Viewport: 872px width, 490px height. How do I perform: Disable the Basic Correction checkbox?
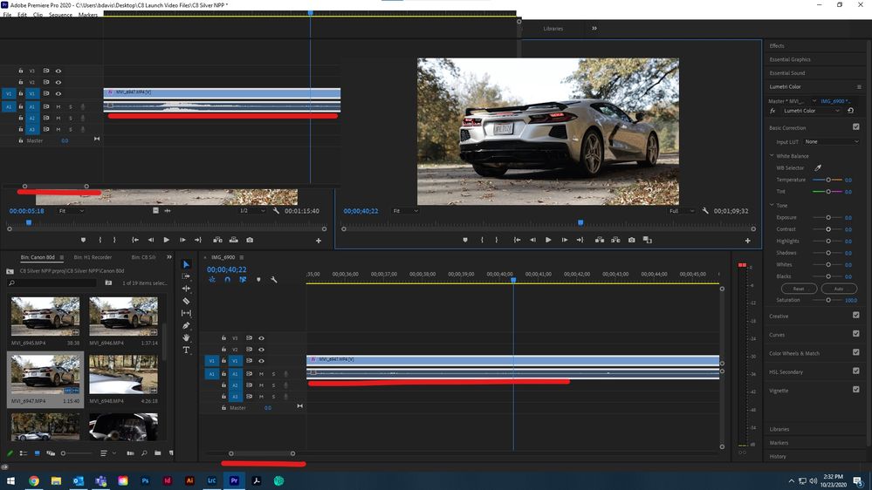(x=855, y=127)
